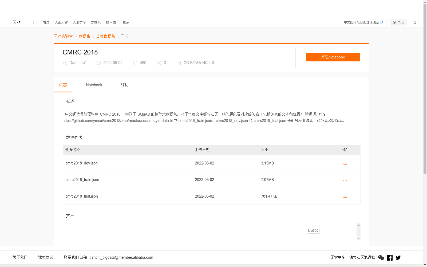The width and height of the screenshot is (427, 267).
Task: Click the CMRC 2018 title
Action: click(80, 52)
